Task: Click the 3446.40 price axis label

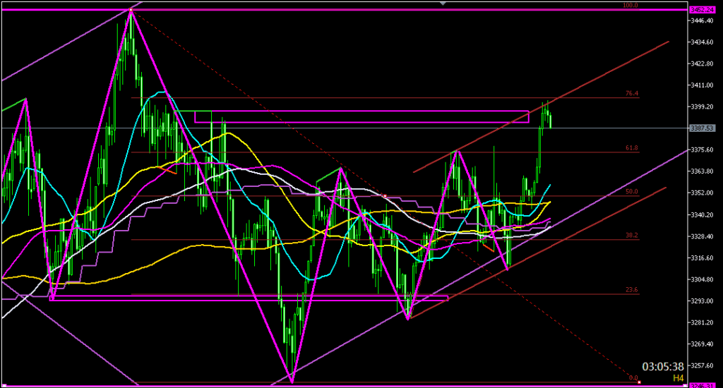Action: coord(701,20)
